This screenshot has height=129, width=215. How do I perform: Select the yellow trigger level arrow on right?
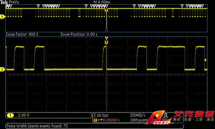pos(205,60)
